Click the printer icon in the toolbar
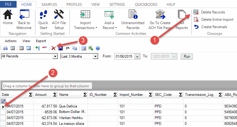The height and width of the screenshot is (127, 237). [x=5, y=48]
